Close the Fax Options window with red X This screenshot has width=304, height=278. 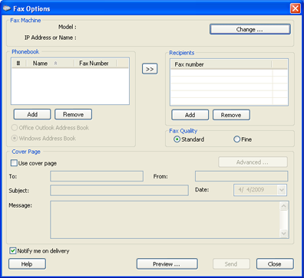point(296,8)
